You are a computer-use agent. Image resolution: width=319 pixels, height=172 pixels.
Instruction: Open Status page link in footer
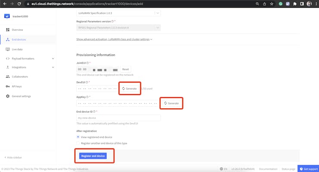pyautogui.click(x=288, y=169)
